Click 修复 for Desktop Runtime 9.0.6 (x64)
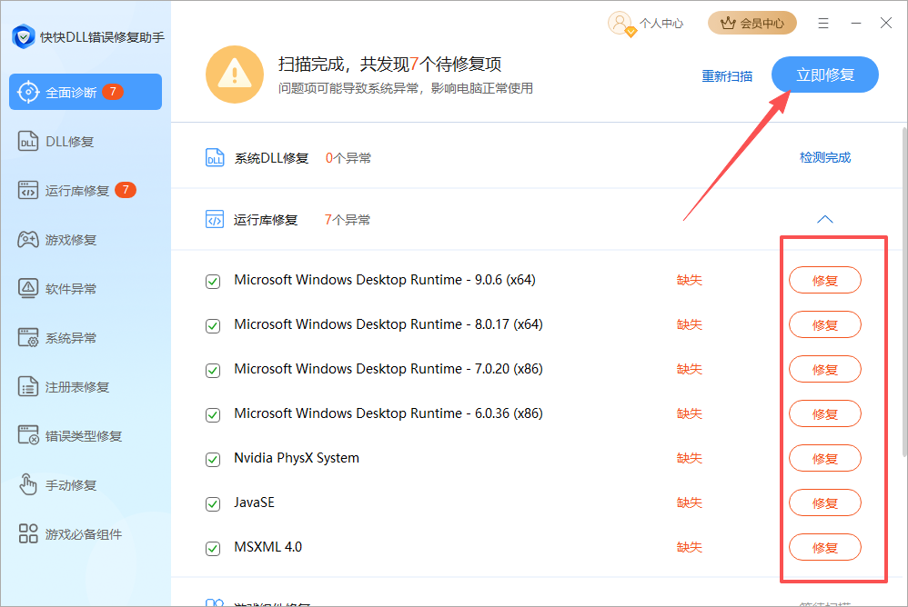Image resolution: width=908 pixels, height=607 pixels. (824, 281)
